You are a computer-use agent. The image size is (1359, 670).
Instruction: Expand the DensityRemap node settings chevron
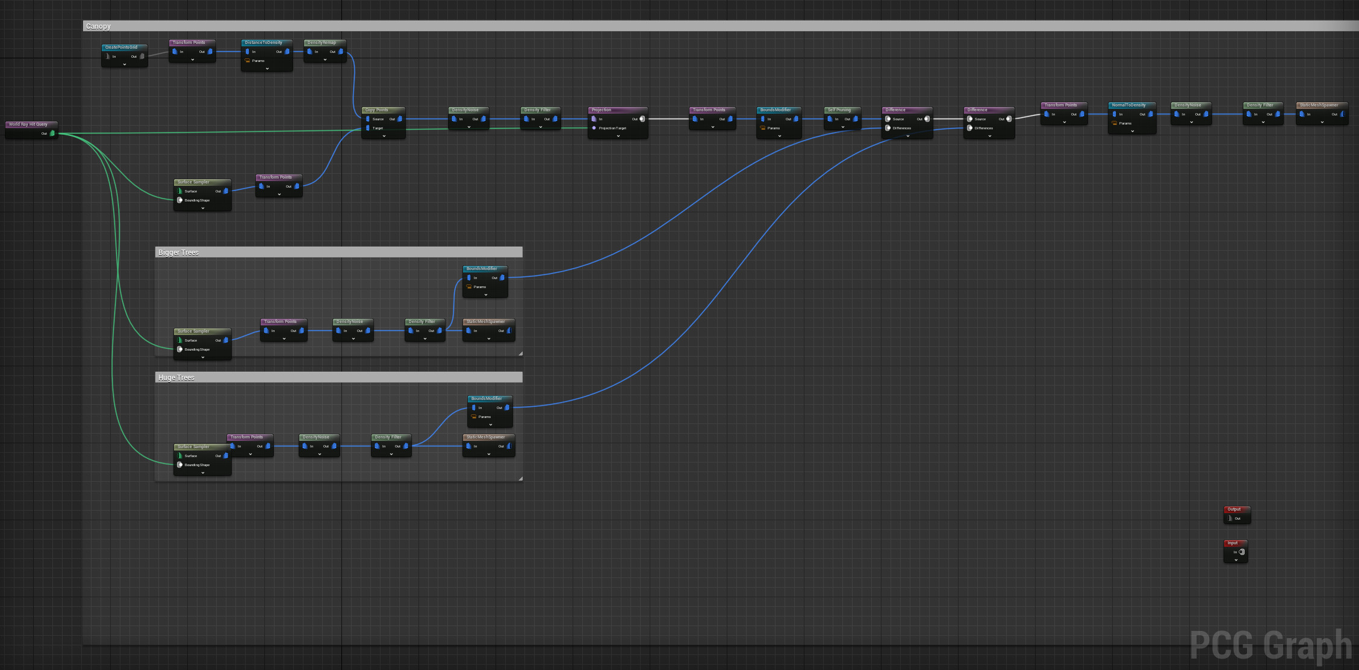click(325, 60)
